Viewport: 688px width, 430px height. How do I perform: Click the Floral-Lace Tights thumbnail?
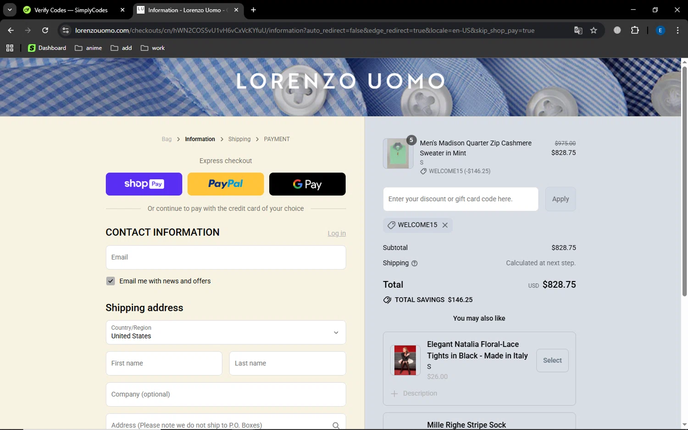point(405,360)
